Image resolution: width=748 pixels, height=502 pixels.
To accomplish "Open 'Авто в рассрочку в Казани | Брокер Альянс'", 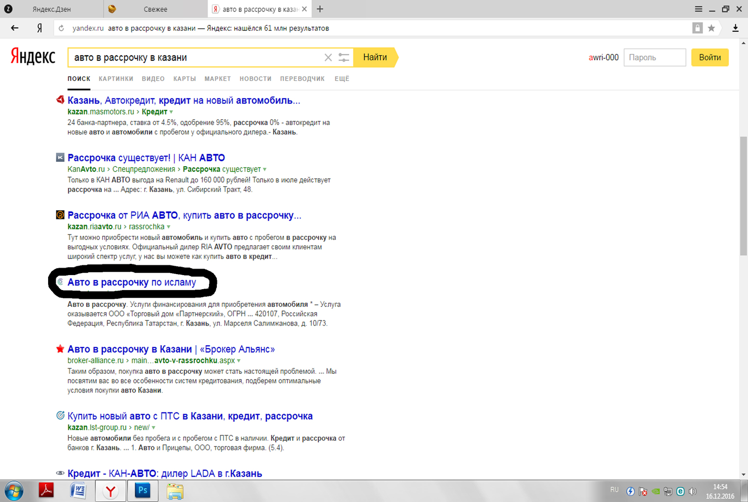I will (171, 349).
